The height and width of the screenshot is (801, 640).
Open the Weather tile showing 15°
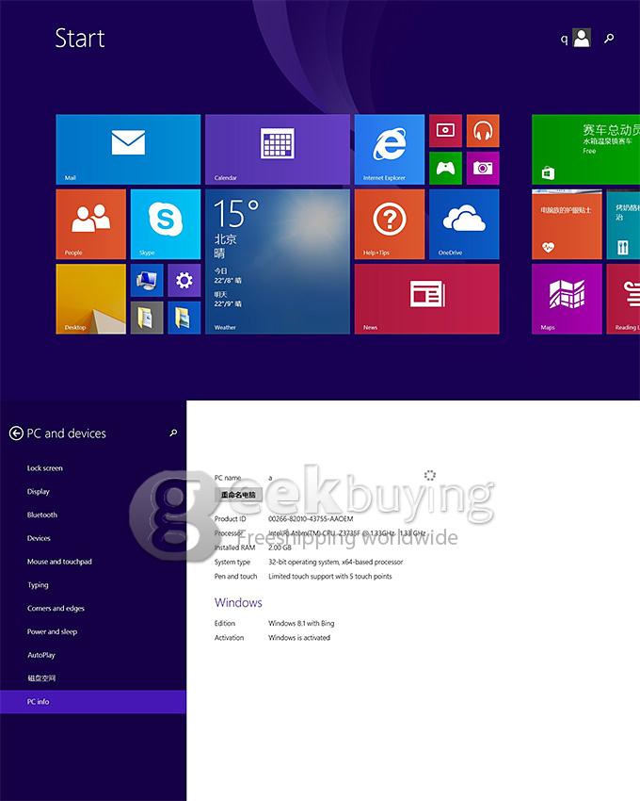click(277, 262)
